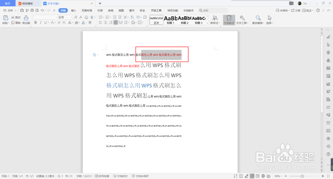The image size is (333, 179).
Task: Click the text highlight color button
Action: [76, 23]
